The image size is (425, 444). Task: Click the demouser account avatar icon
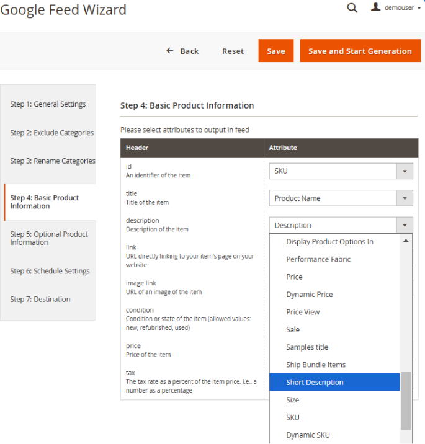376,7
